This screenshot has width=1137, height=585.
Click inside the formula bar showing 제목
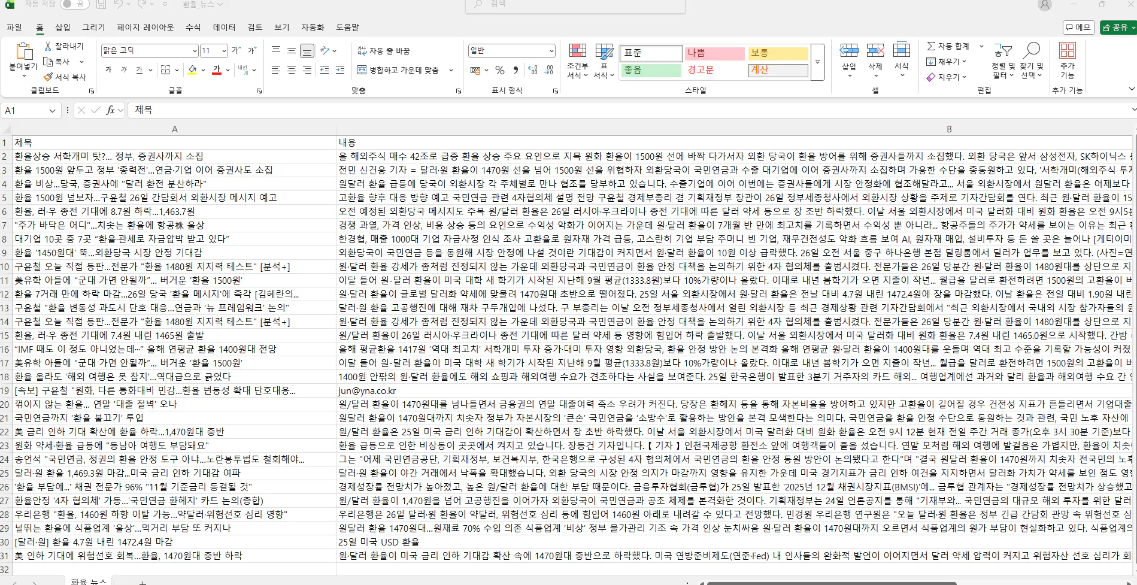click(629, 110)
